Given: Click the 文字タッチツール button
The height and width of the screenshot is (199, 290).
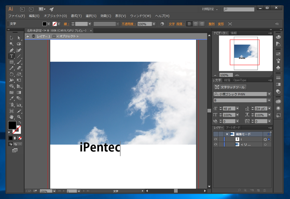Looking at the screenshot, I should (230, 87).
